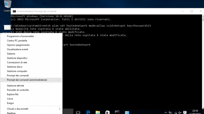Choose Opzioni spegnimento from the menu

tap(31, 45)
